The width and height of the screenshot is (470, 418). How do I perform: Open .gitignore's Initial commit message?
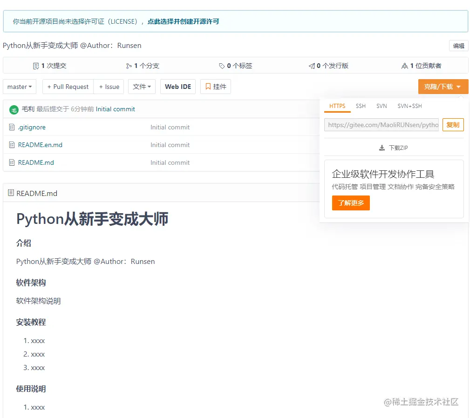170,127
